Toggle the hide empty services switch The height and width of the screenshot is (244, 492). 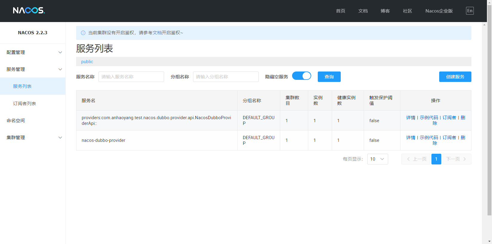coord(301,76)
